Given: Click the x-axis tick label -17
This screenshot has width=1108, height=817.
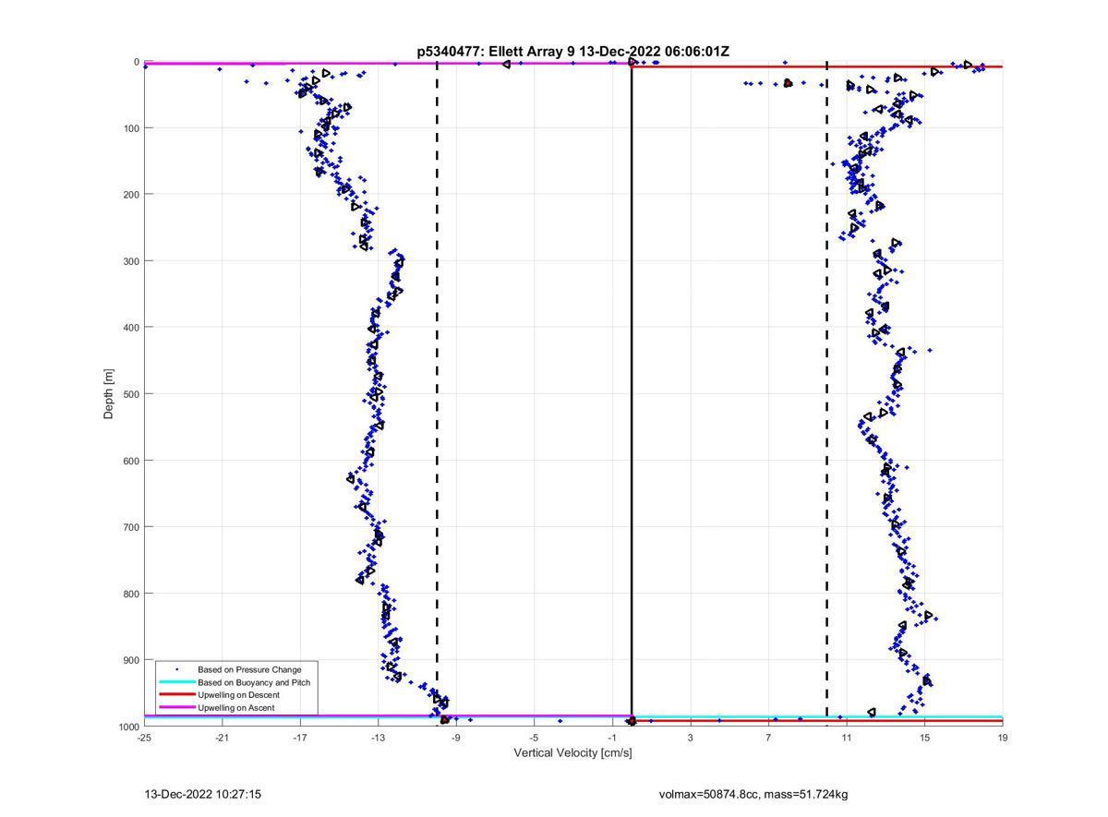Looking at the screenshot, I should tap(300, 739).
